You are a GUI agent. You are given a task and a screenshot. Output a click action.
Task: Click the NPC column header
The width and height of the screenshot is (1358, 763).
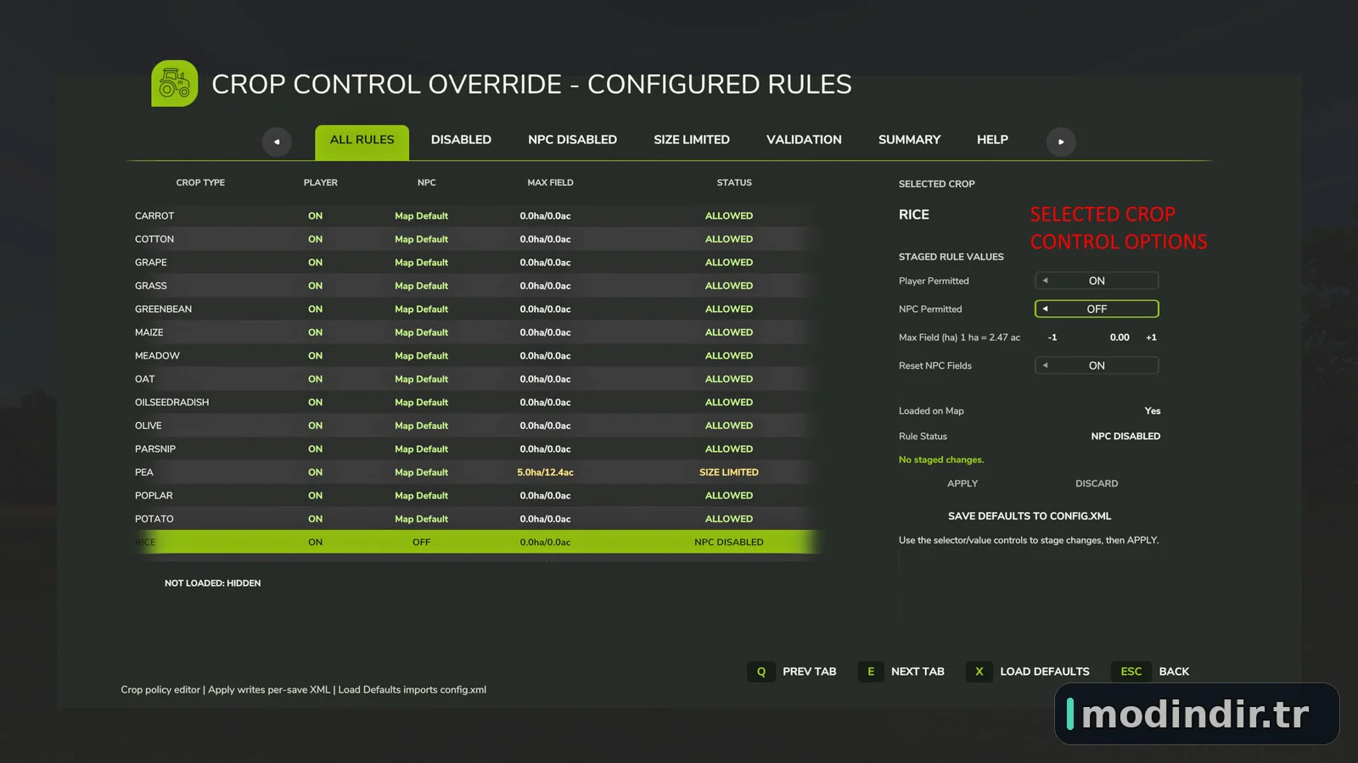coord(426,182)
